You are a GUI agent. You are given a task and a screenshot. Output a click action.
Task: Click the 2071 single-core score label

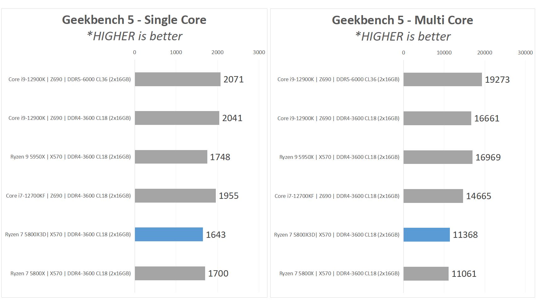[233, 79]
